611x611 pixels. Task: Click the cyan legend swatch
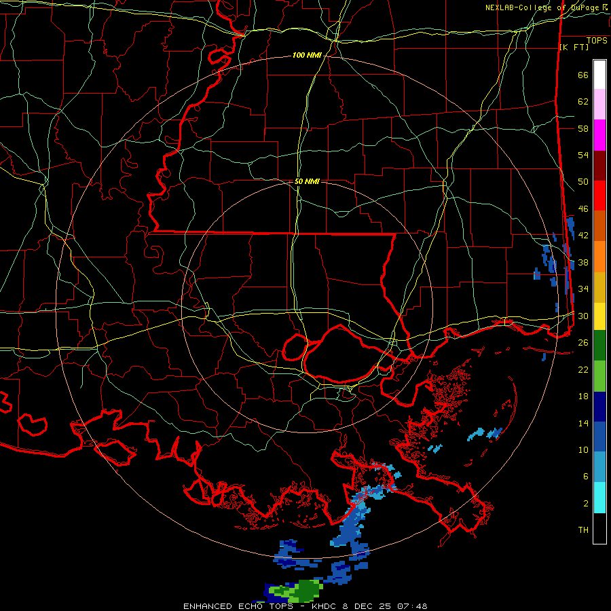point(599,498)
